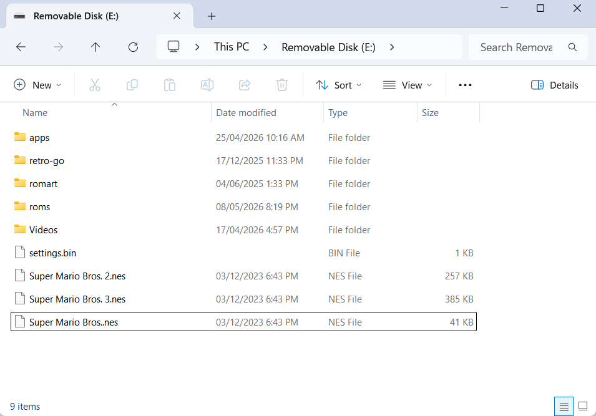596x416 pixels.
Task: Go up one folder level
Action: pyautogui.click(x=95, y=47)
